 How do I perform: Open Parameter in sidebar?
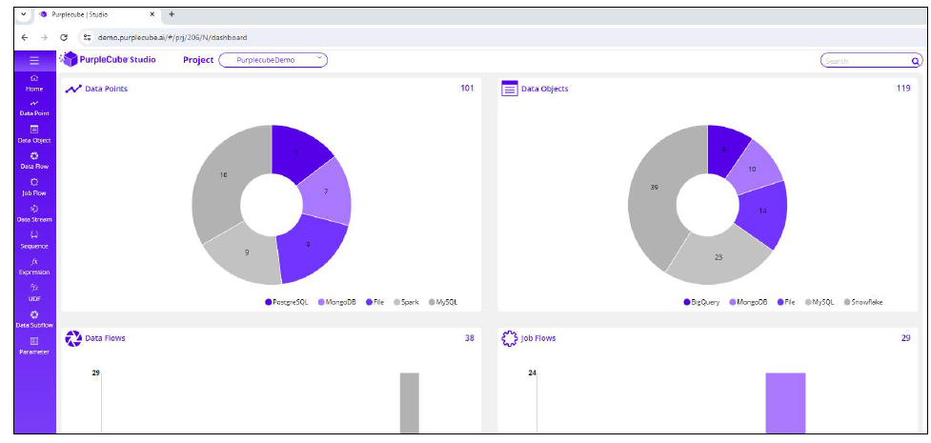(34, 346)
